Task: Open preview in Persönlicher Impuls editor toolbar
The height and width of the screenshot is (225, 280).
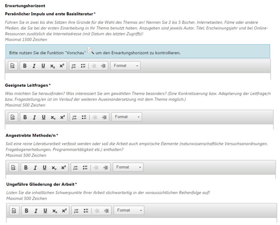Action: click(13, 66)
